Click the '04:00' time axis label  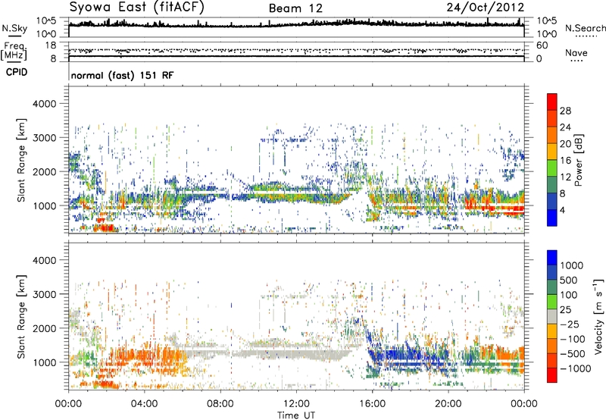pos(144,404)
